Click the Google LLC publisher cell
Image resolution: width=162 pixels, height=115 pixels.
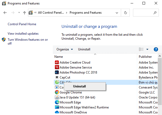(x=147, y=92)
